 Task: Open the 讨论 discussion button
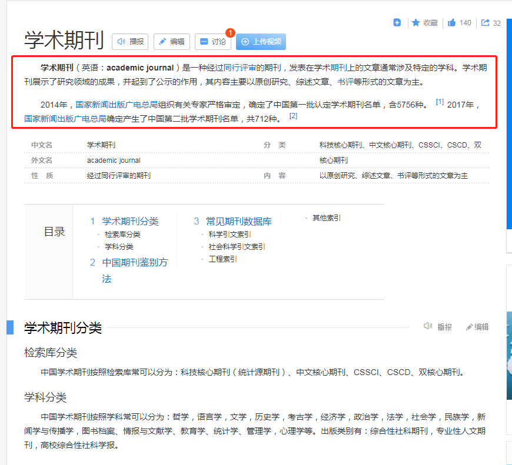[x=213, y=42]
